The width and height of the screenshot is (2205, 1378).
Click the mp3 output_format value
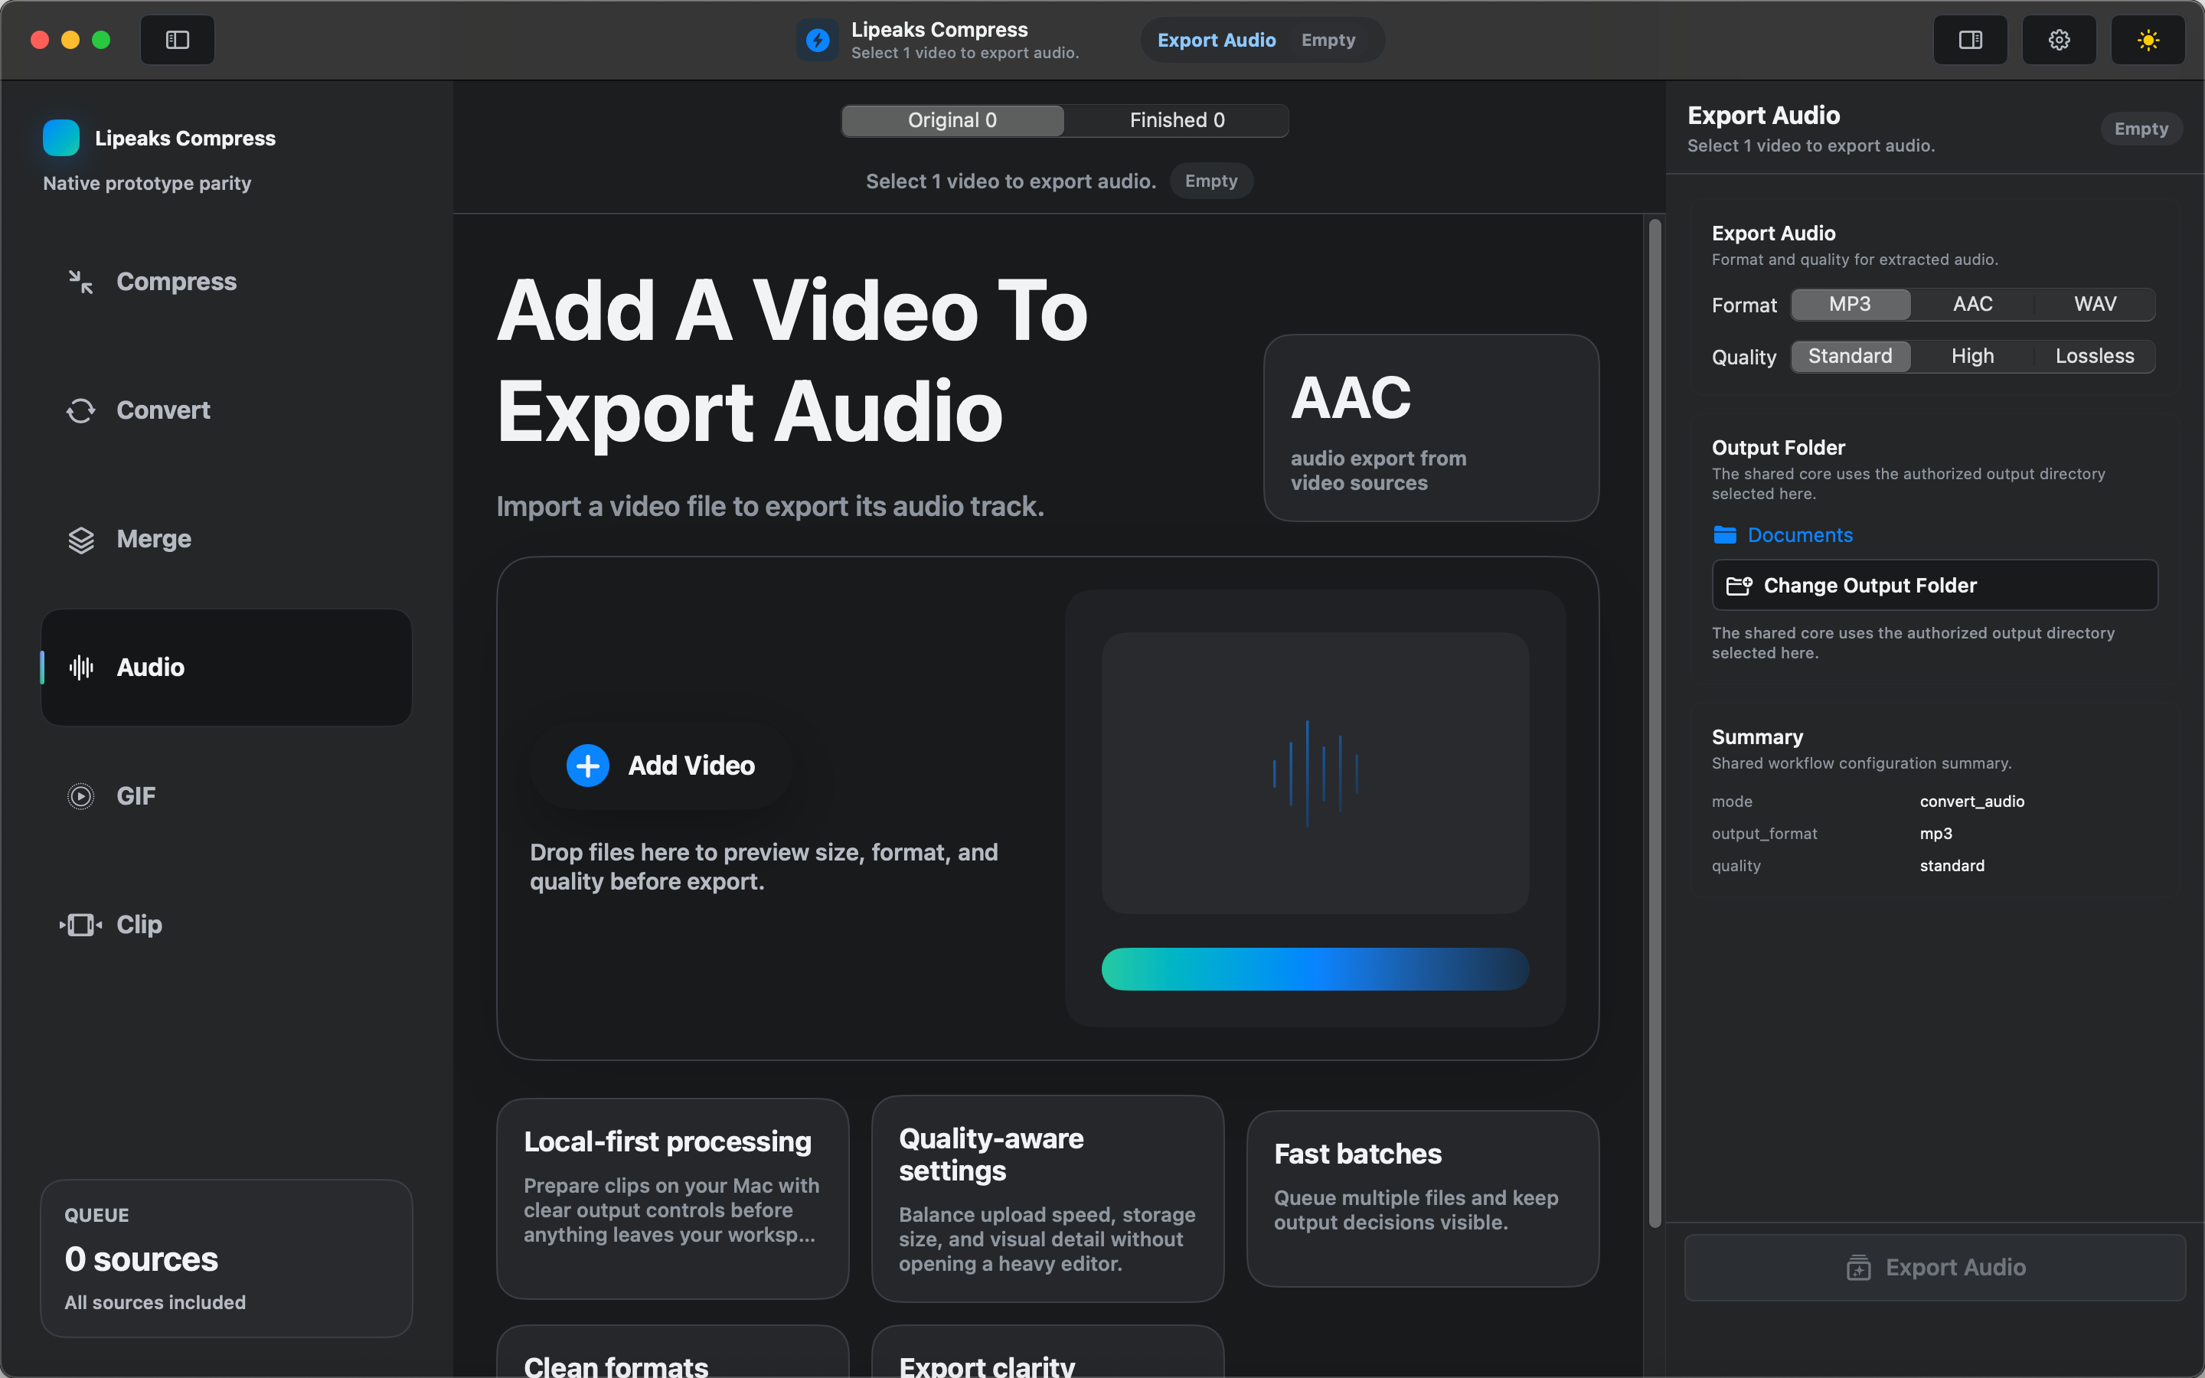[x=1936, y=833]
